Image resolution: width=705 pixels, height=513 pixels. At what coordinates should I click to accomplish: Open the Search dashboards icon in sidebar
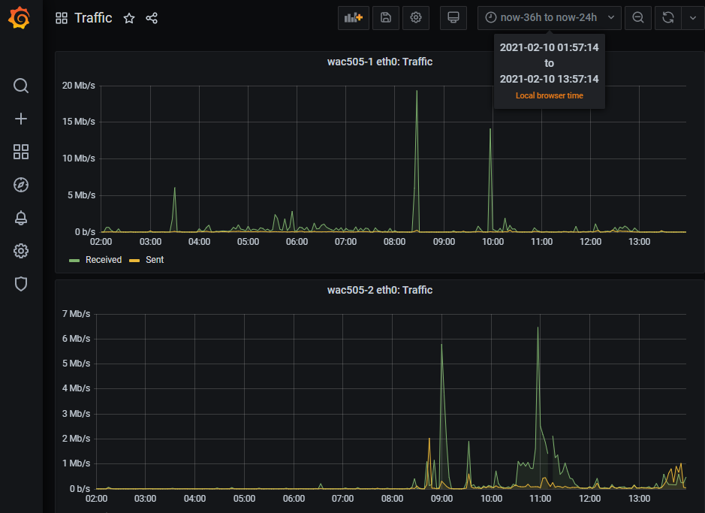point(21,86)
